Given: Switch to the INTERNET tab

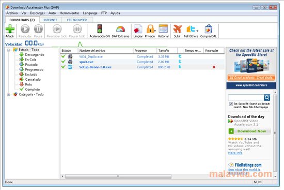Looking at the screenshot, I should pyautogui.click(x=50, y=20).
